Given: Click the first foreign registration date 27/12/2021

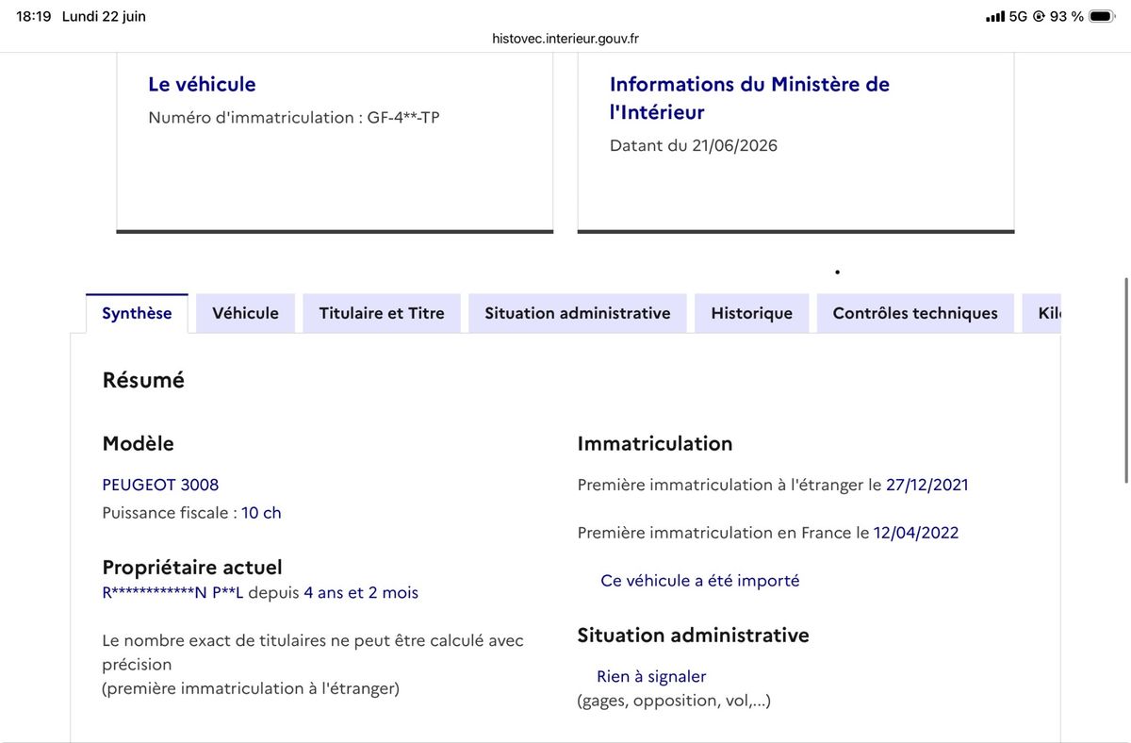Looking at the screenshot, I should (927, 485).
